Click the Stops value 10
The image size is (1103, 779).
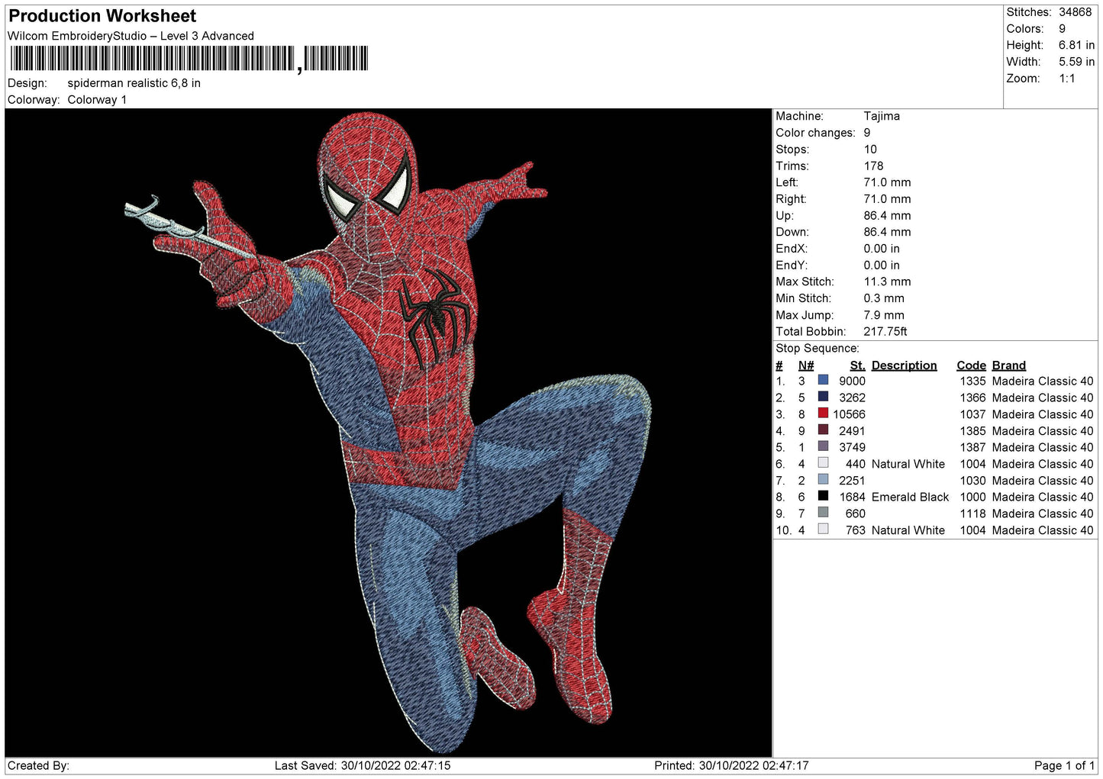(870, 150)
